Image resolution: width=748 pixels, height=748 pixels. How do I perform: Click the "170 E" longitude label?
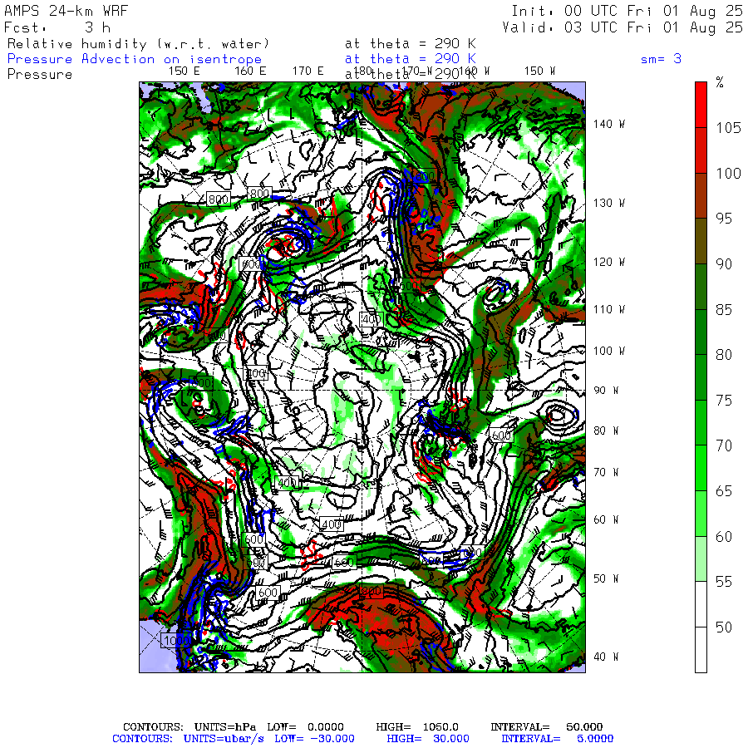click(308, 71)
